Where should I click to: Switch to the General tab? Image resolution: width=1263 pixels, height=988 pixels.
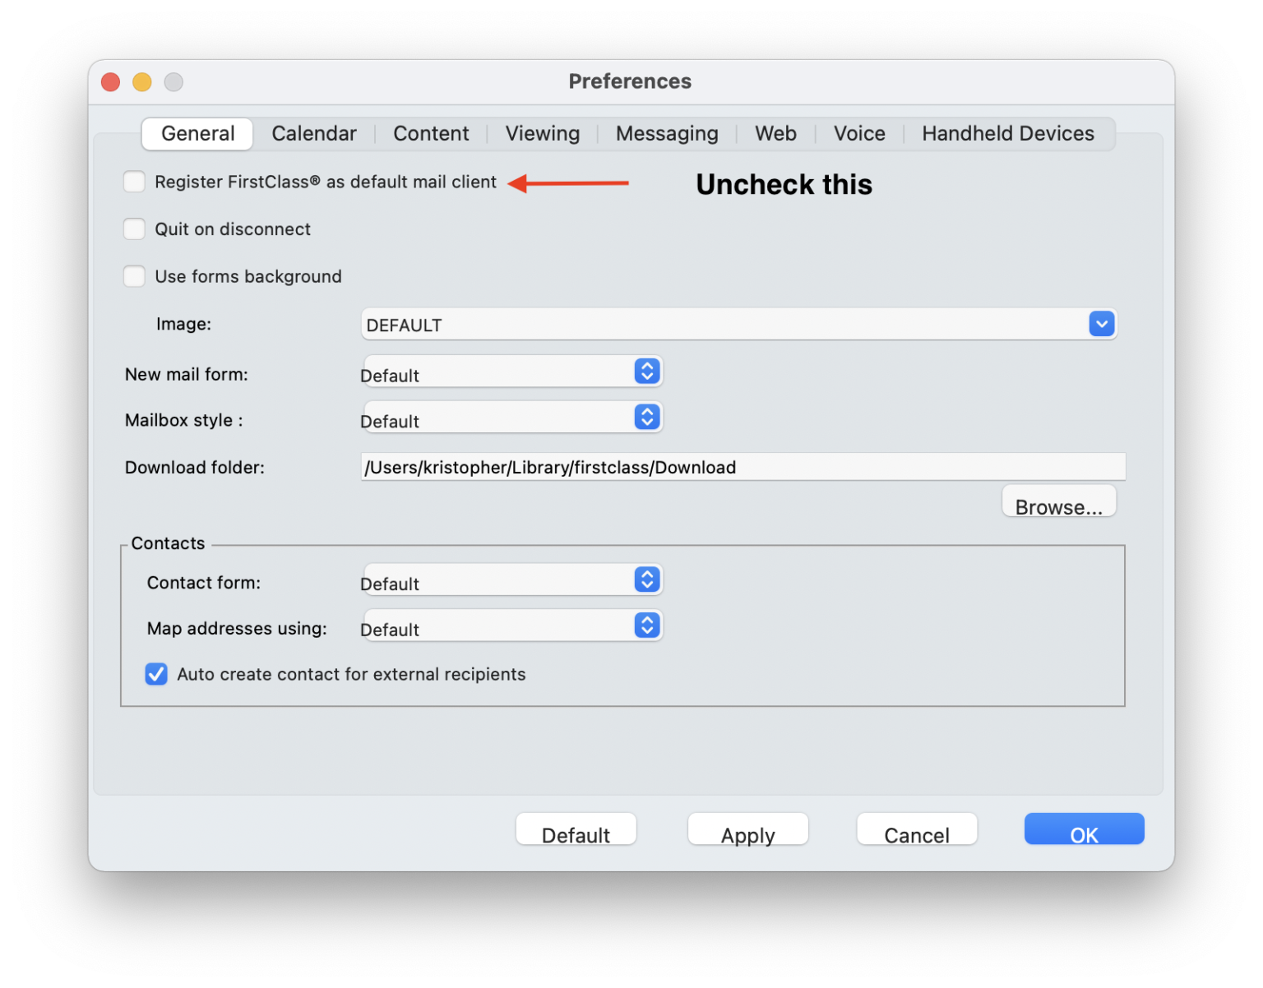pos(197,134)
